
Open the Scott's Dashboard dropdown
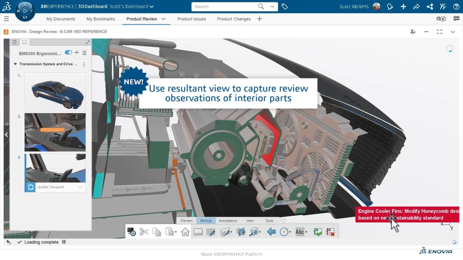[152, 7]
